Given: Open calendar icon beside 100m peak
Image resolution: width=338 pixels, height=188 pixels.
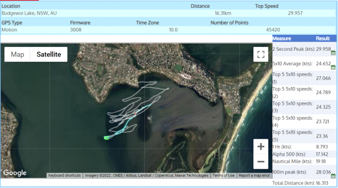Looking at the screenshot, I should 333,176.
